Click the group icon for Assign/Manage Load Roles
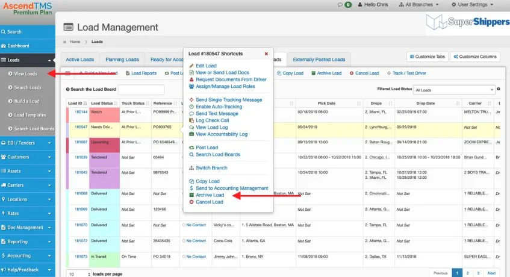This screenshot has height=277, width=510. (191, 86)
